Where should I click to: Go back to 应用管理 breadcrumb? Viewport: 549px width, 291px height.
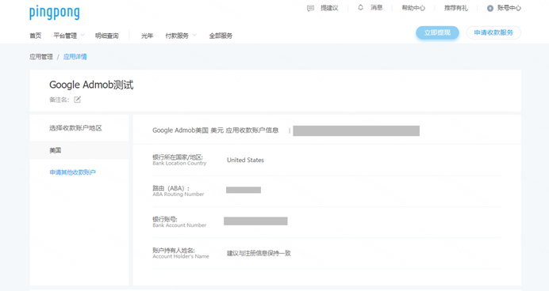coord(41,57)
